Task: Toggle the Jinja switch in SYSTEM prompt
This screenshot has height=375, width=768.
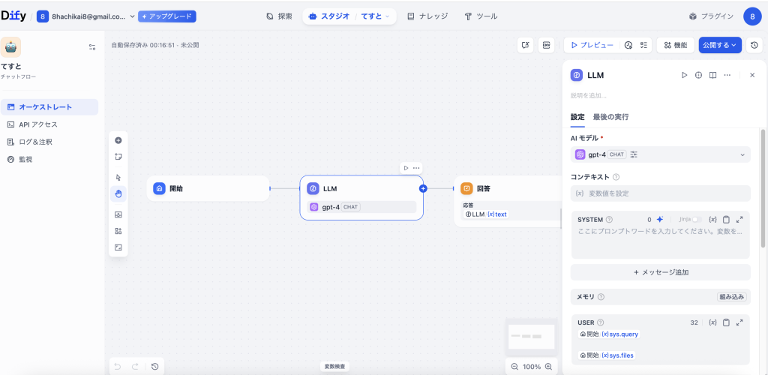Action: click(x=697, y=220)
